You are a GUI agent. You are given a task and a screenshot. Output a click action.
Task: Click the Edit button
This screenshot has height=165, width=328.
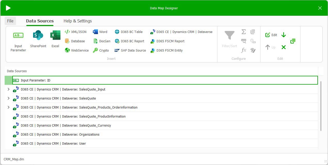coord(272,35)
